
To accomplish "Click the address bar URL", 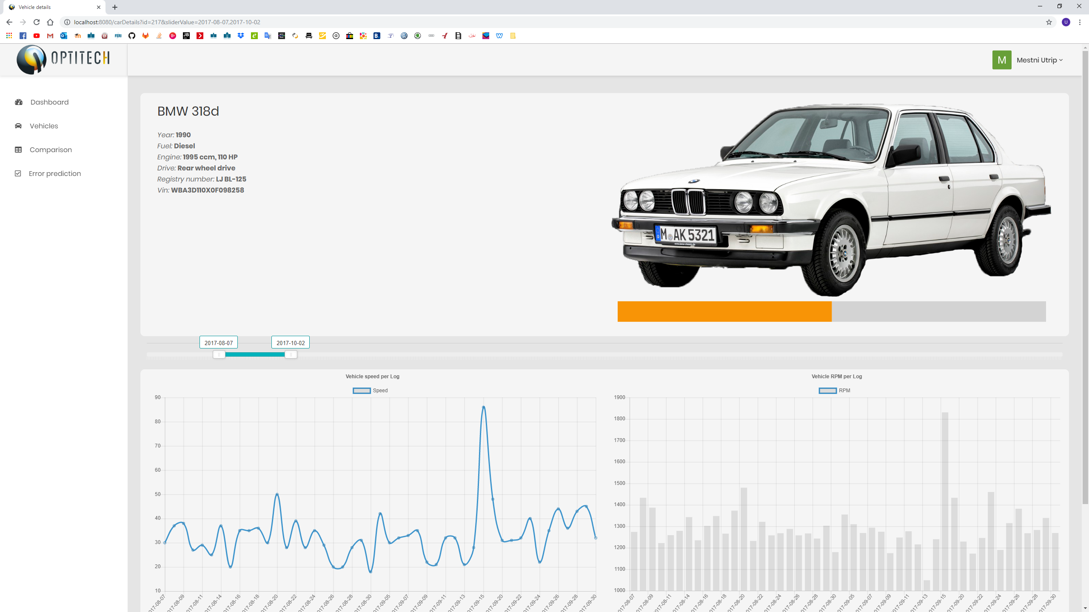I will click(x=167, y=22).
